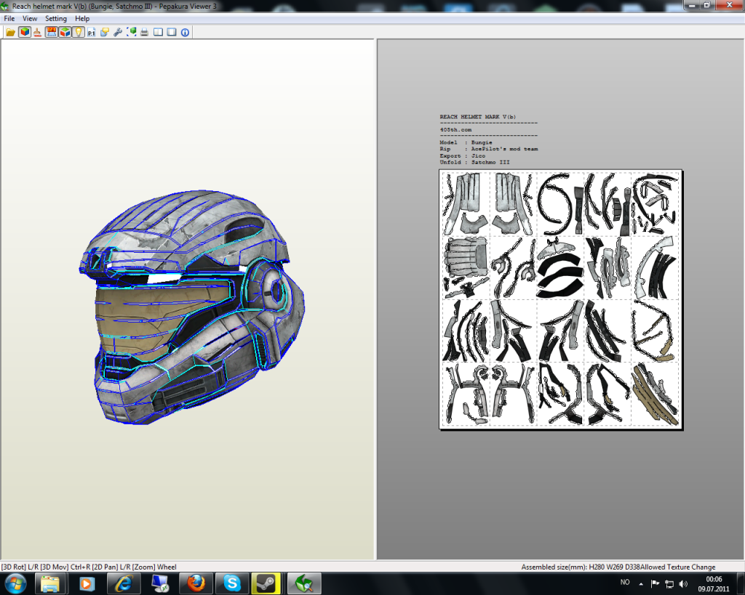Image resolution: width=745 pixels, height=595 pixels.
Task: Open Steam from the taskbar
Action: click(x=266, y=583)
